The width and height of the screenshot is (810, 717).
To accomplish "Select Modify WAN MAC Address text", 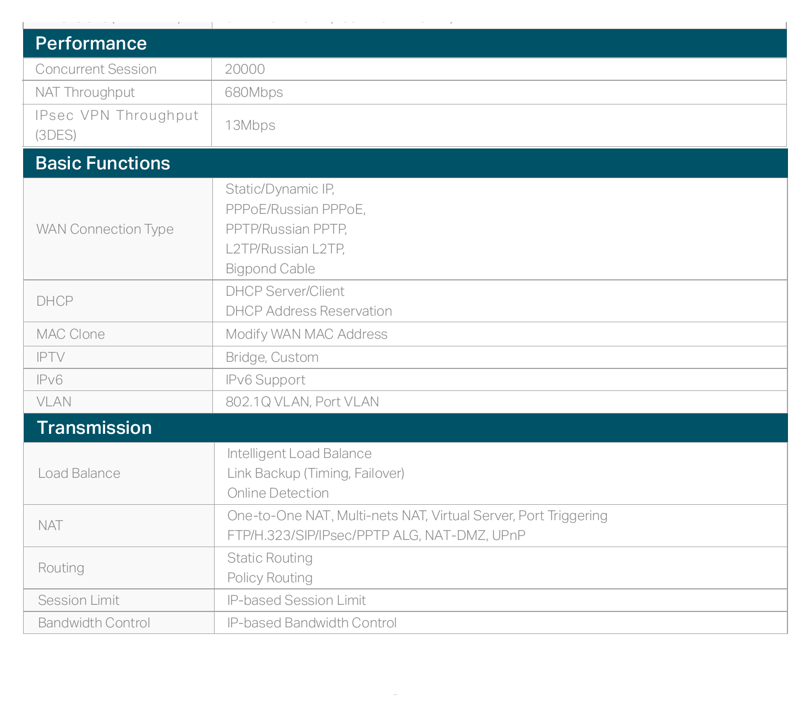I will [x=307, y=334].
